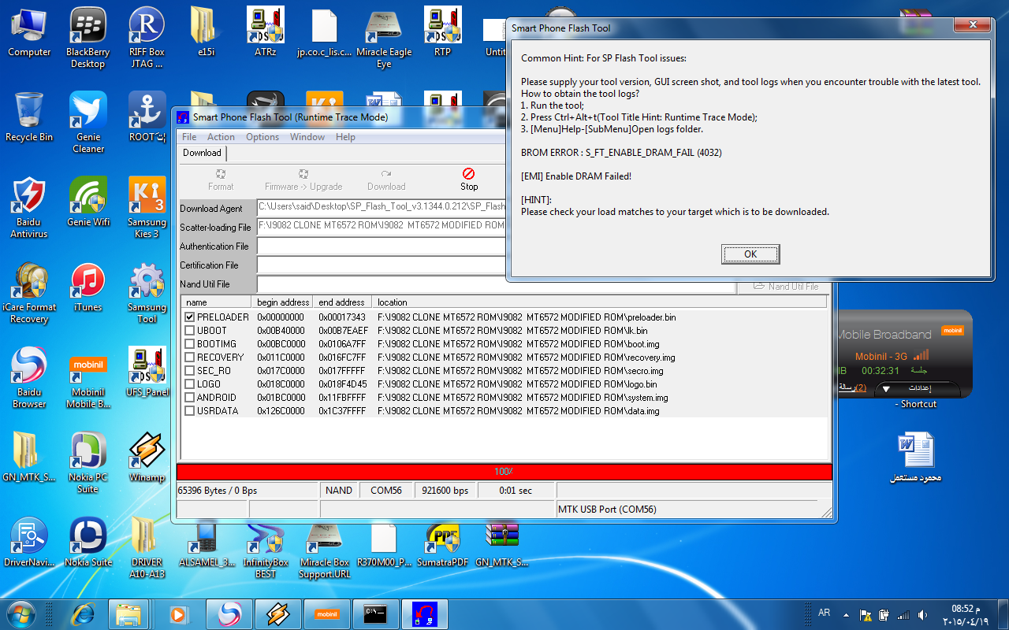1009x630 pixels.
Task: Select the Miracle Eagle Eye desktop icon
Action: (x=384, y=38)
